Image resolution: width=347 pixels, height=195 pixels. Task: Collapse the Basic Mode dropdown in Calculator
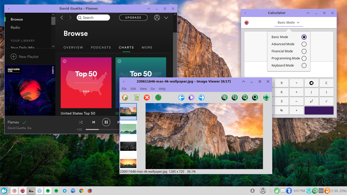(x=289, y=23)
